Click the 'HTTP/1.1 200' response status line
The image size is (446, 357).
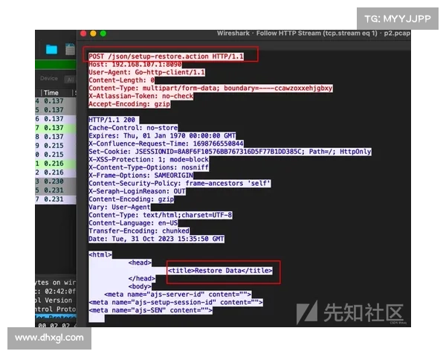pyautogui.click(x=114, y=120)
